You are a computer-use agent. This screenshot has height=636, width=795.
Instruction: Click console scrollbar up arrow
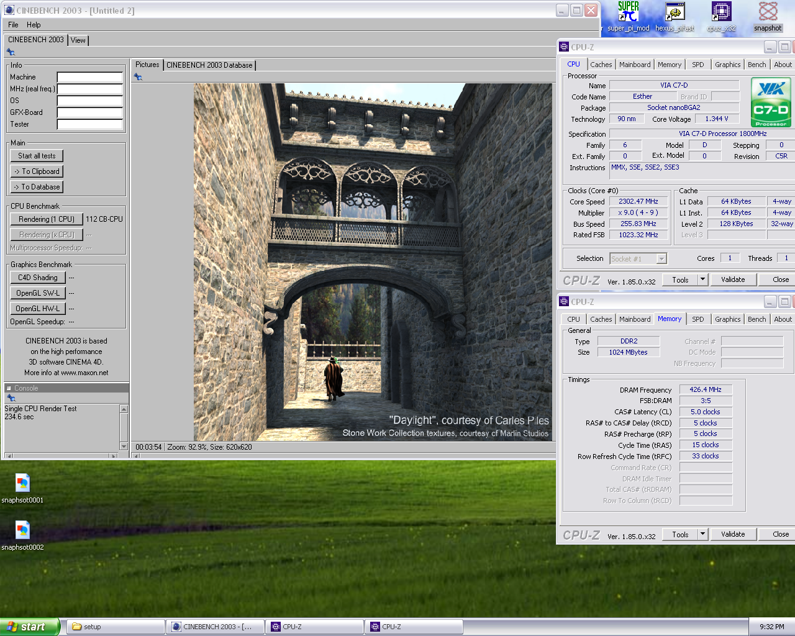click(124, 409)
